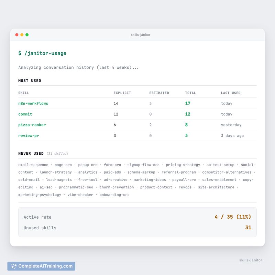Viewport: 275px width, 275px height.
Task: Select the LAST USED column header
Action: [x=231, y=93]
